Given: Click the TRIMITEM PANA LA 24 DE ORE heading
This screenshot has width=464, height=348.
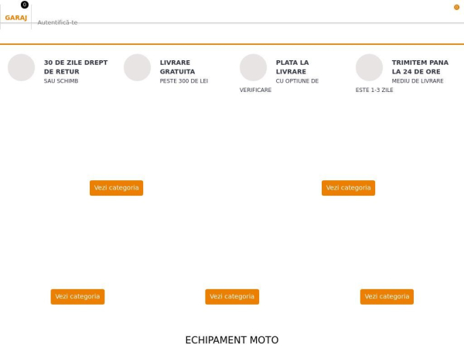Looking at the screenshot, I should (x=420, y=67).
